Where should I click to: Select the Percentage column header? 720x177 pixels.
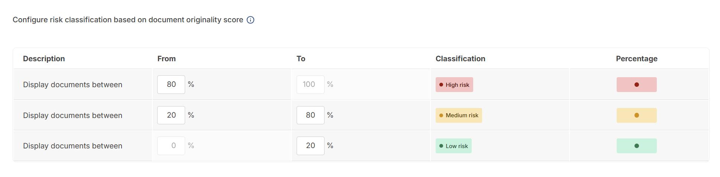pyautogui.click(x=636, y=59)
